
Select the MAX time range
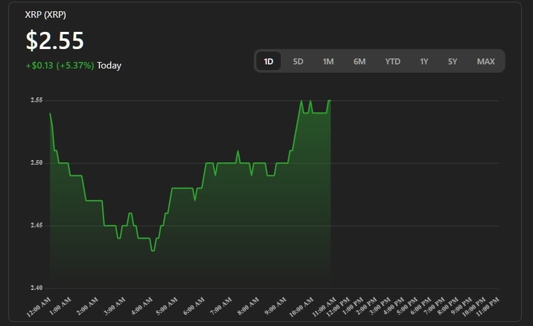click(486, 61)
